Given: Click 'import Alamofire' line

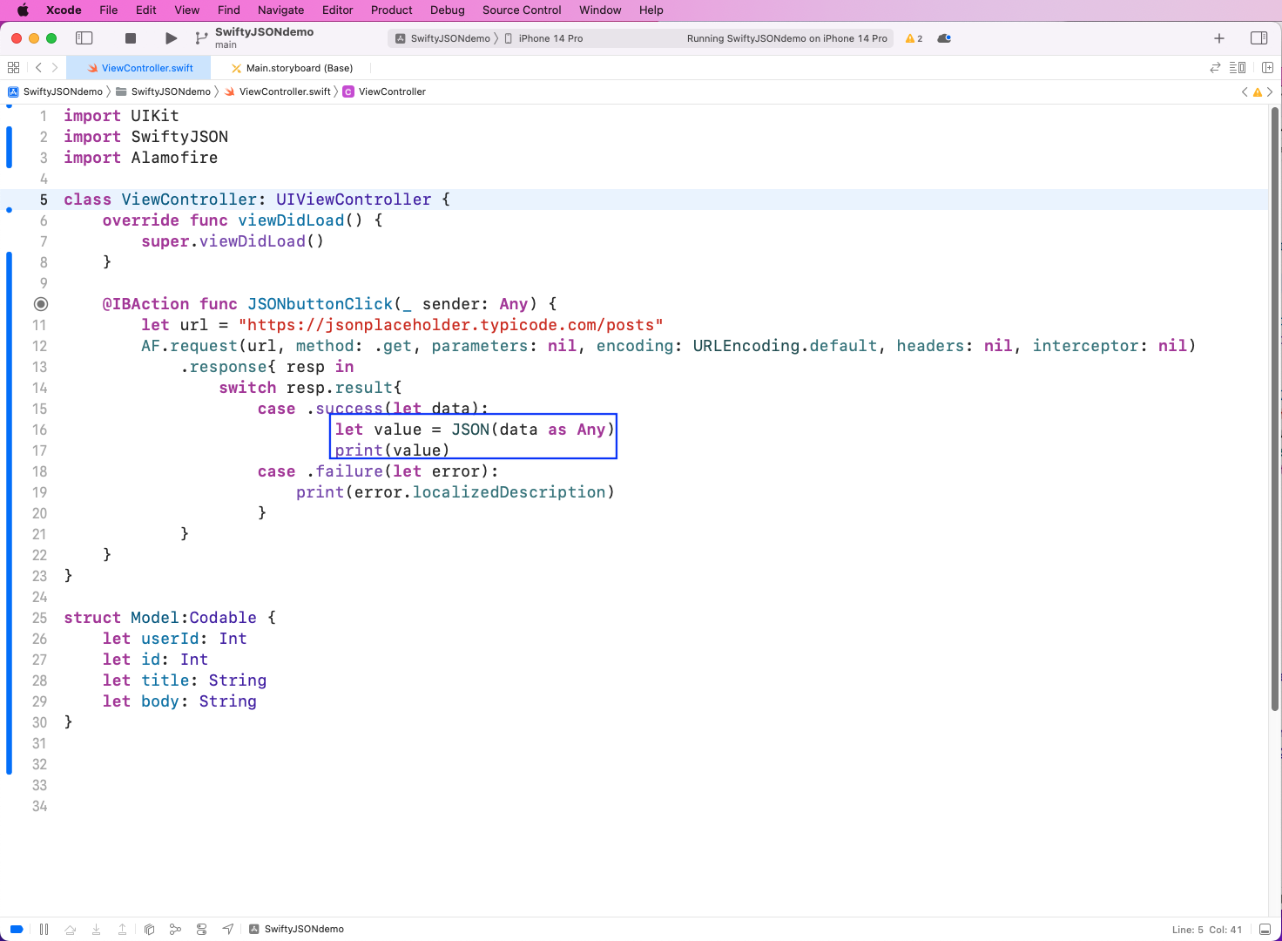Looking at the screenshot, I should 141,158.
